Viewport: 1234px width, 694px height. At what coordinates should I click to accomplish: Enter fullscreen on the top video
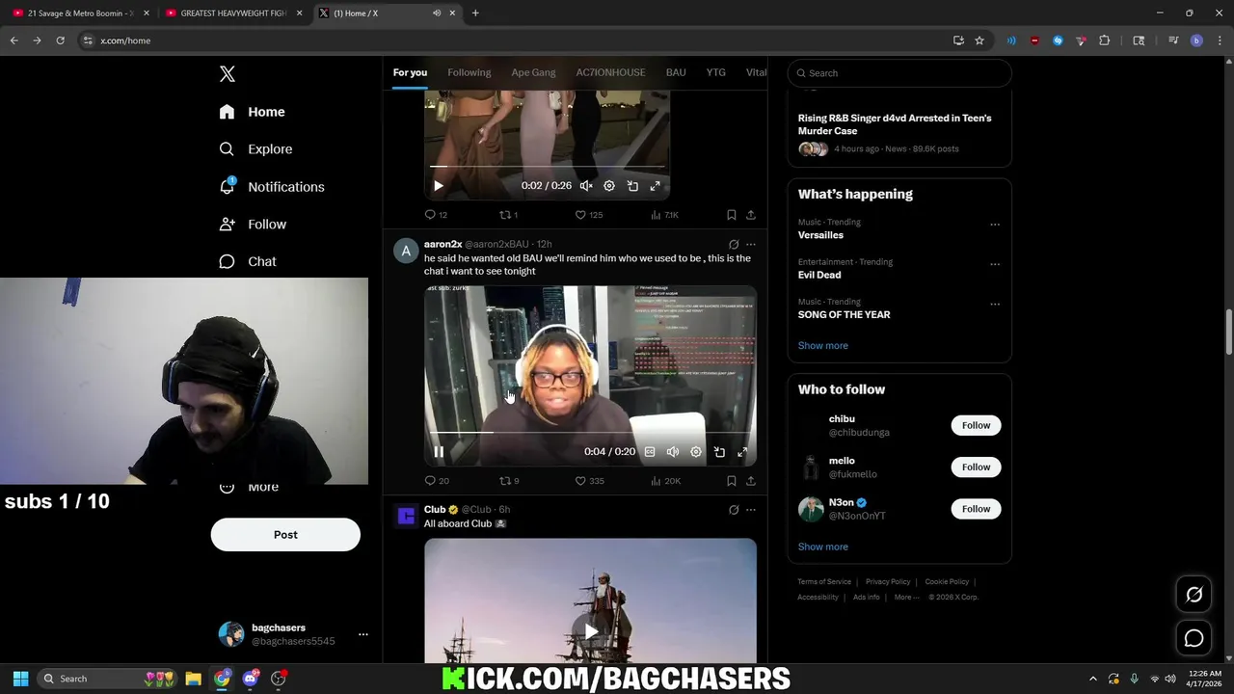coord(656,186)
